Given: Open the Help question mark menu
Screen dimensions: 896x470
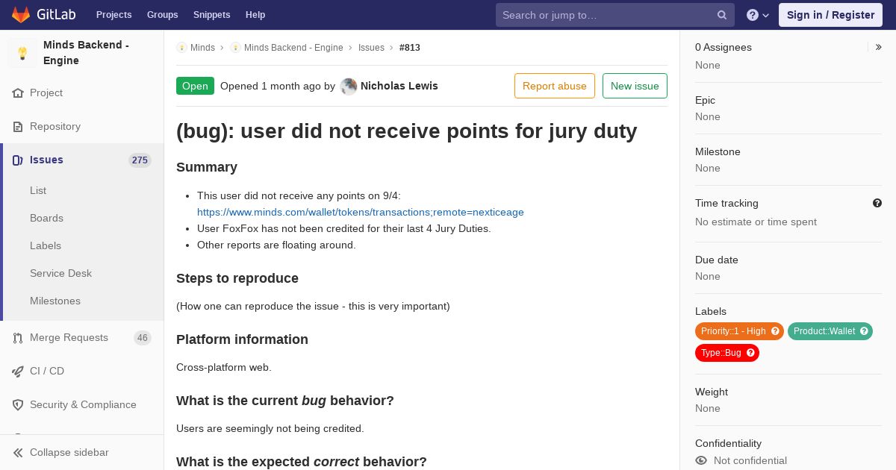Looking at the screenshot, I should point(758,15).
